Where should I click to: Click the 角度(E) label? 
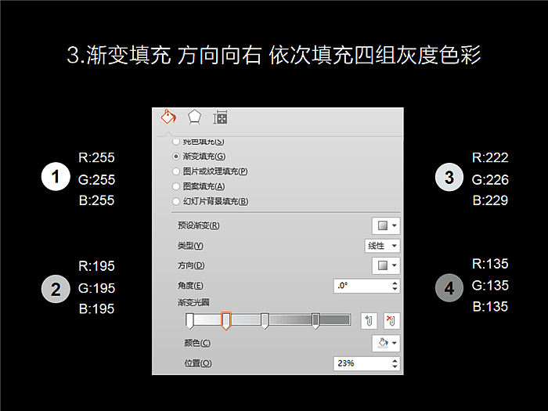pos(190,286)
